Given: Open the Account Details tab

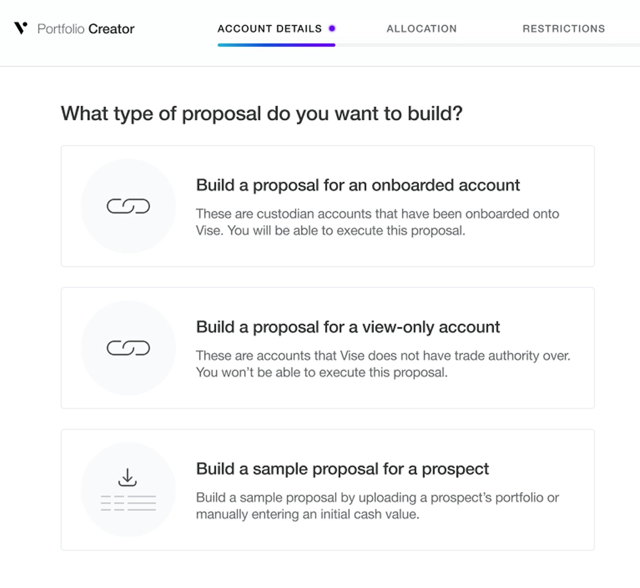Looking at the screenshot, I should click(269, 29).
